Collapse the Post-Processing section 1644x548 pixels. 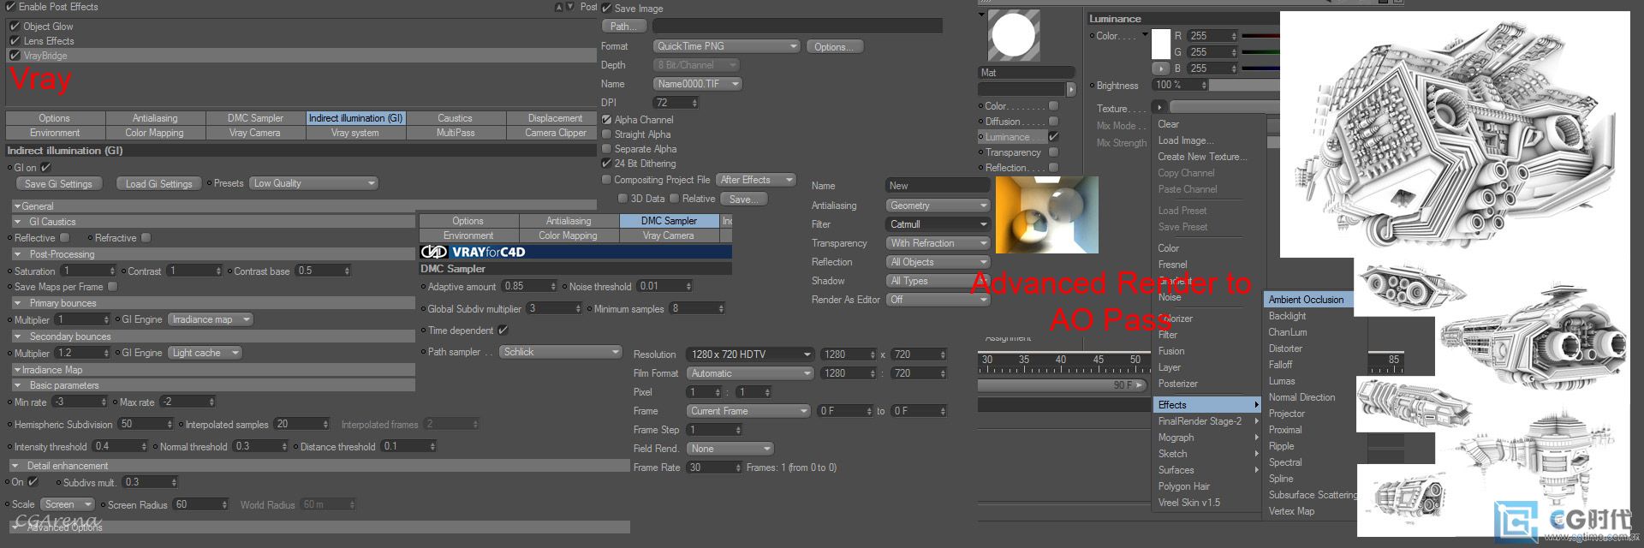[x=18, y=254]
